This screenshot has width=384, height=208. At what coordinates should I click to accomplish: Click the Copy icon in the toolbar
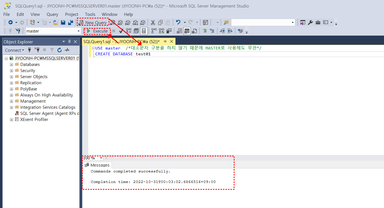point(160,23)
